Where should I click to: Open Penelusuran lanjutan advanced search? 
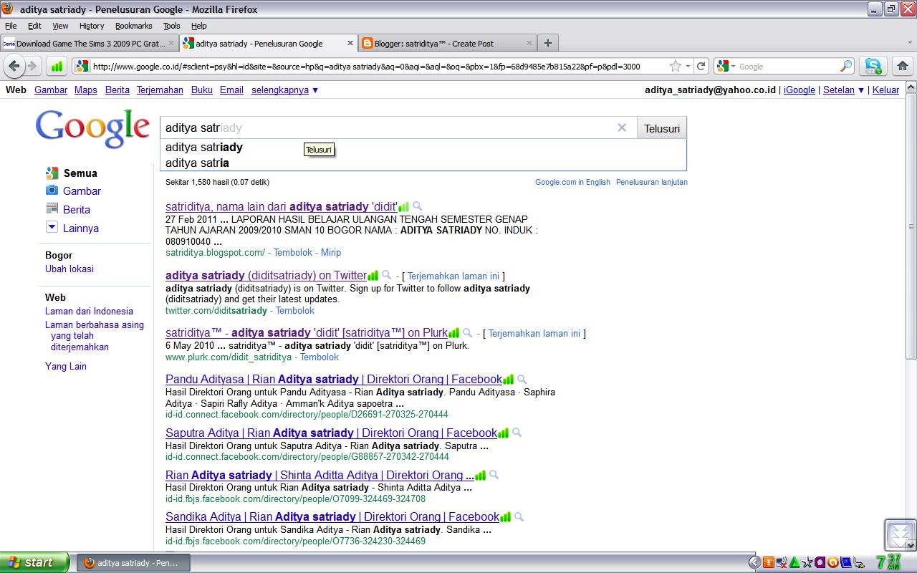coord(652,182)
